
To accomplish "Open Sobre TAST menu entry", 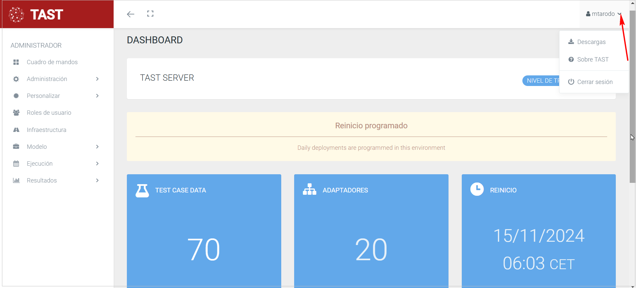I will click(592, 60).
